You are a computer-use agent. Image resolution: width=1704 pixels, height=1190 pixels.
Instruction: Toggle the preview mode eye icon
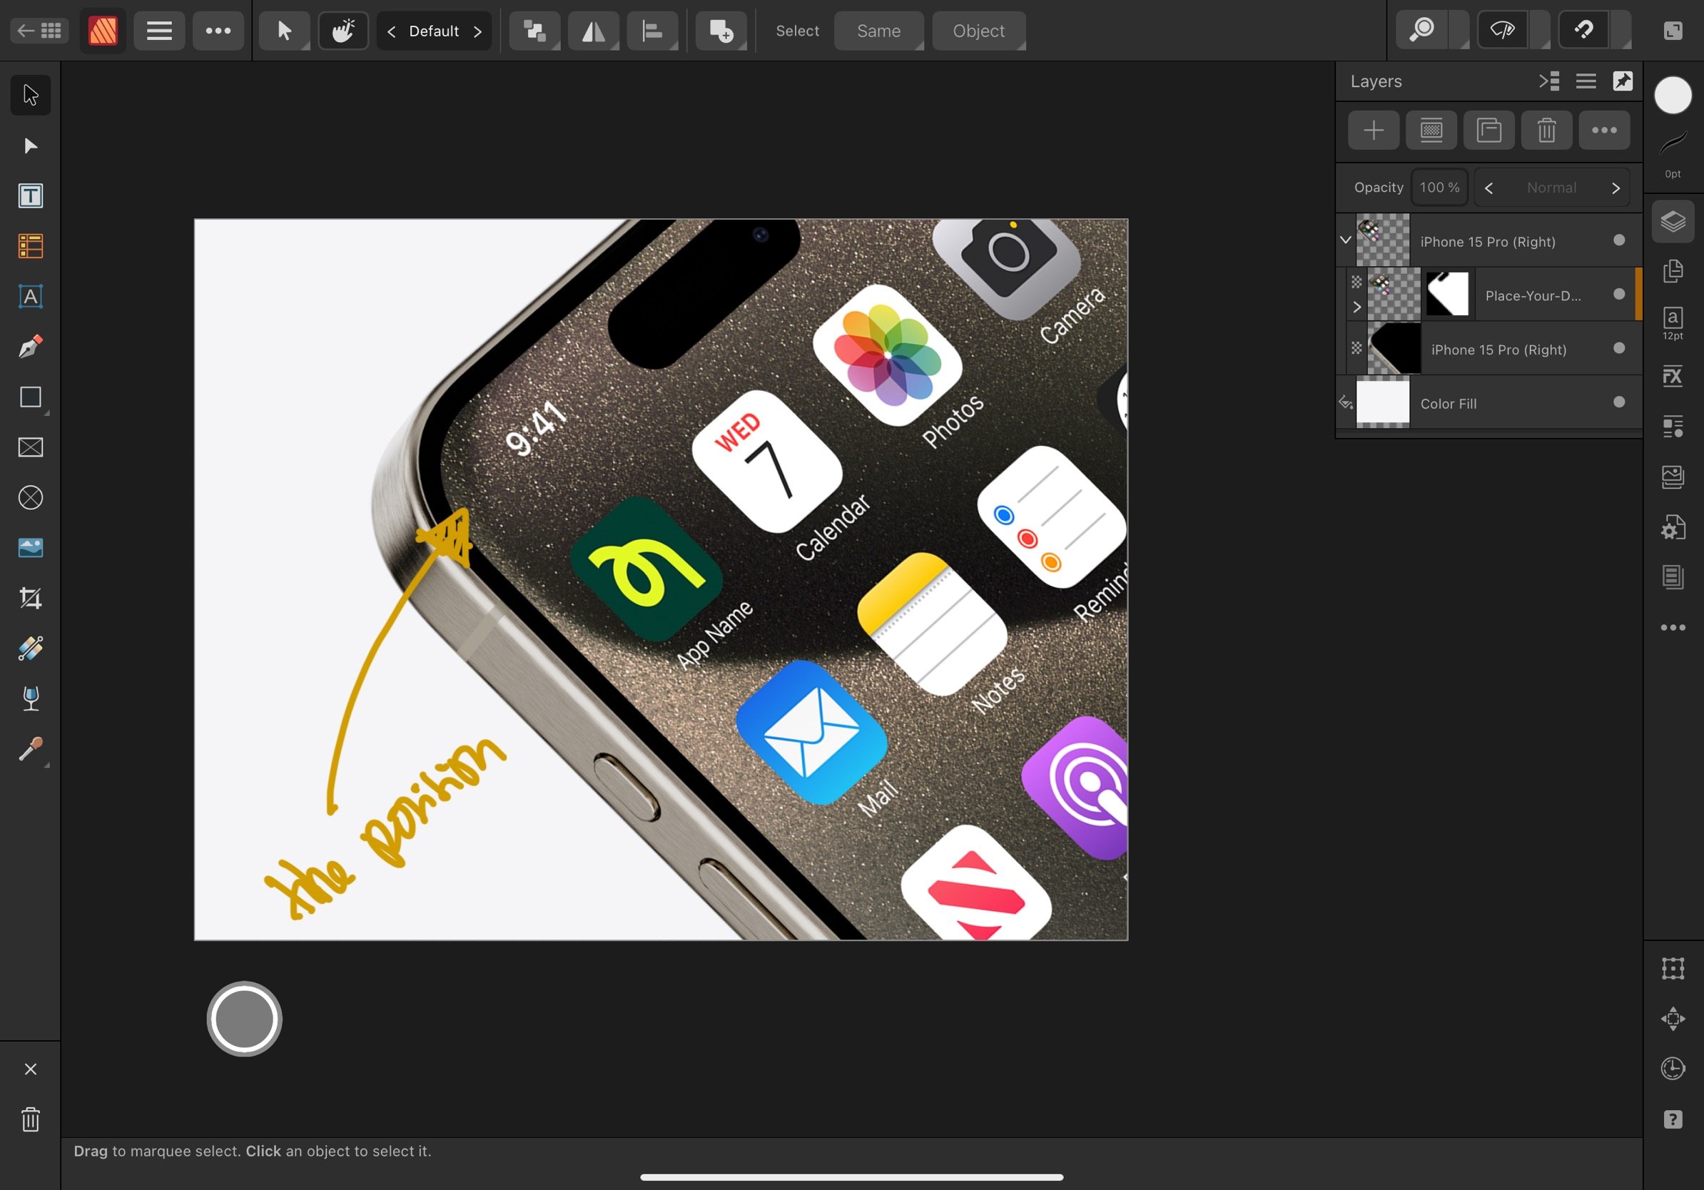pyautogui.click(x=1503, y=31)
